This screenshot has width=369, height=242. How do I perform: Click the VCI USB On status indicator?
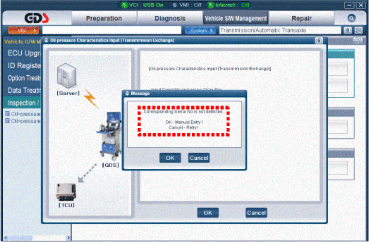pyautogui.click(x=142, y=5)
